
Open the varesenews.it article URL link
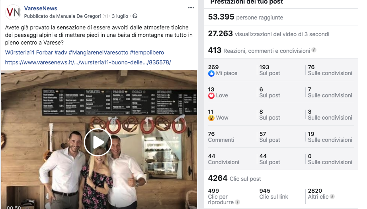click(88, 62)
